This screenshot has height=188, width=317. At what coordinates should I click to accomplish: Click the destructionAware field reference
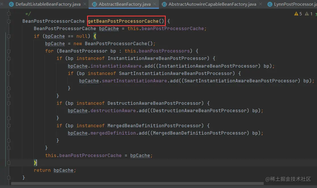pyautogui.click(x=113, y=110)
